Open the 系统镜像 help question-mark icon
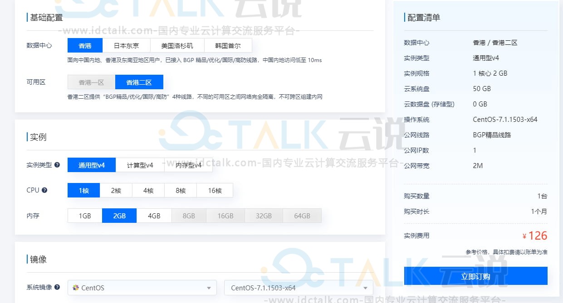 point(57,287)
